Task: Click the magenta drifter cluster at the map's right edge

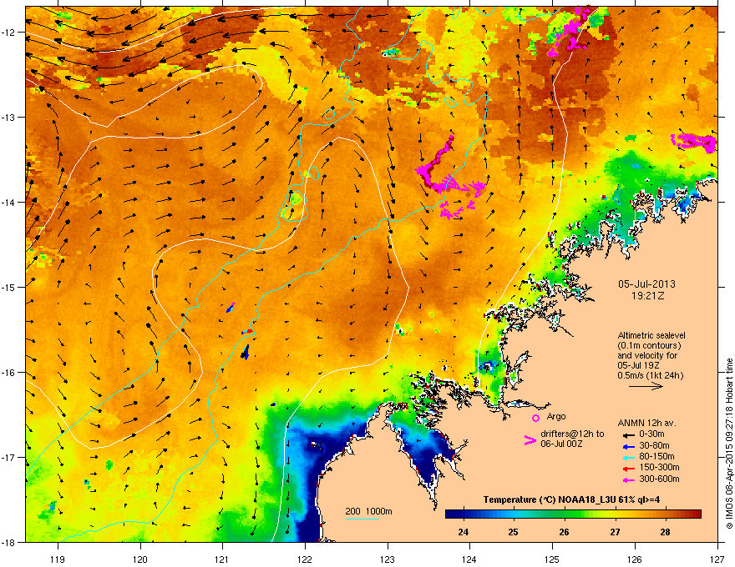Action: pyautogui.click(x=694, y=142)
